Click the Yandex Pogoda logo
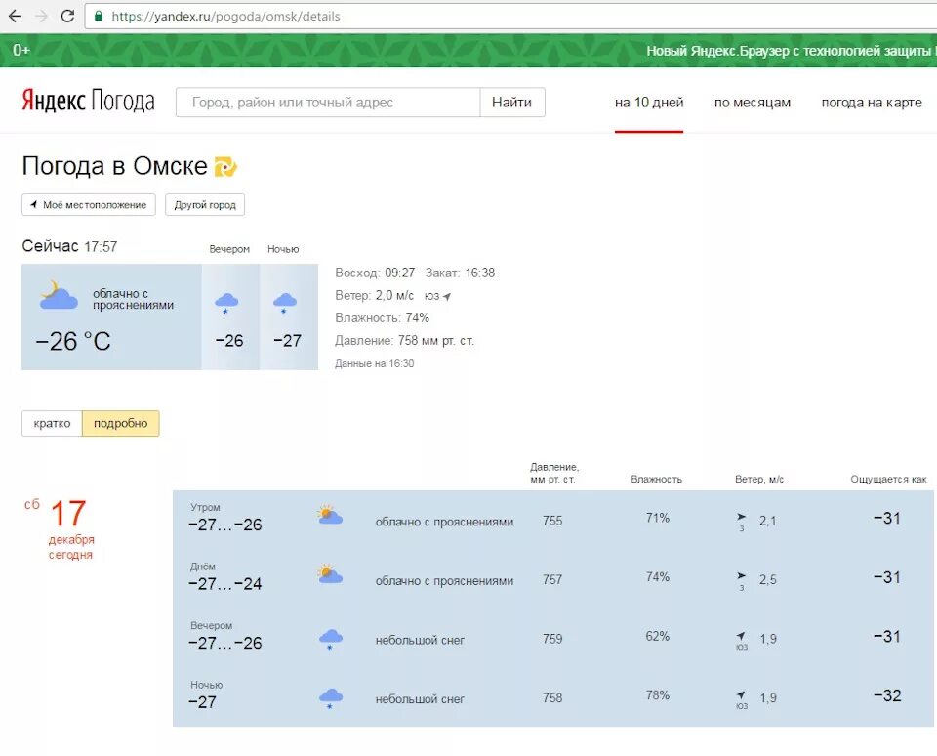The width and height of the screenshot is (937, 756). (89, 101)
